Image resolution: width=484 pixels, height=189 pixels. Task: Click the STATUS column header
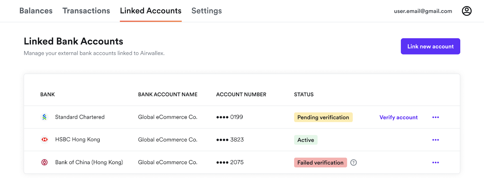[304, 94]
